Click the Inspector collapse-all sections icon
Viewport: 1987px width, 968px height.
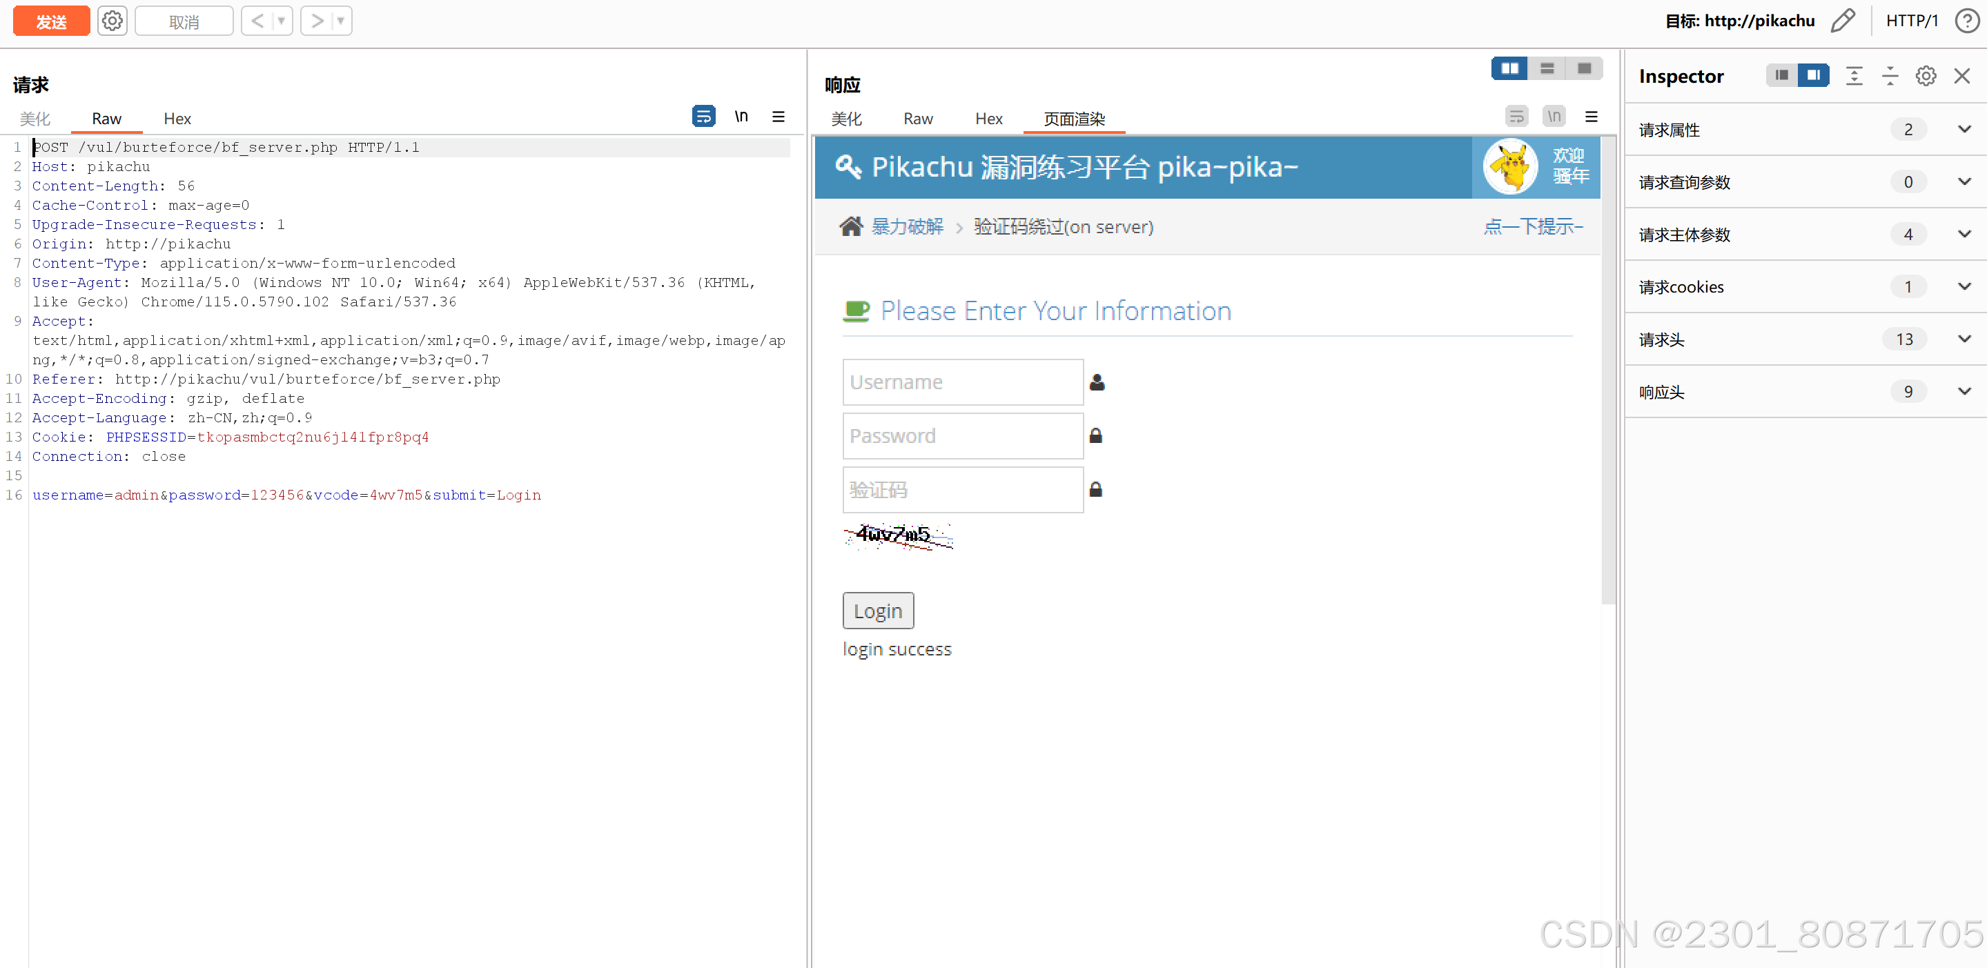(x=1890, y=76)
